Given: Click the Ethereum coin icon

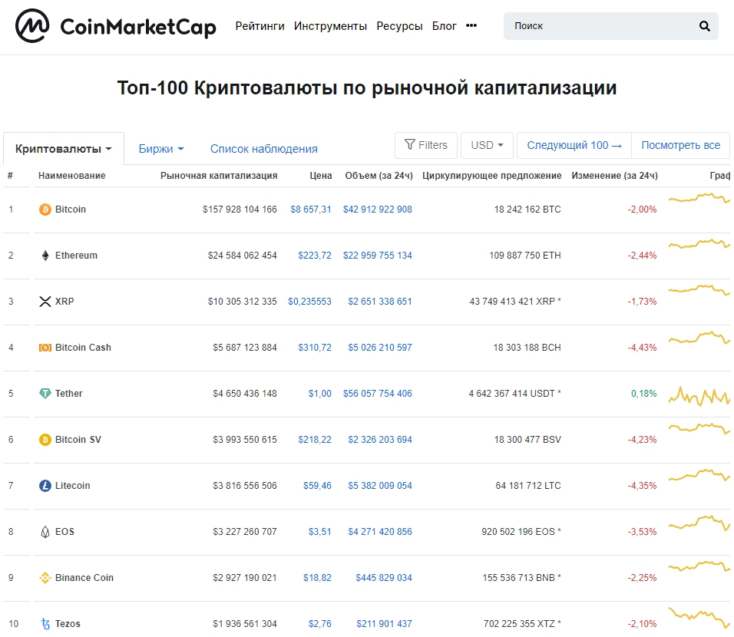Looking at the screenshot, I should (x=45, y=255).
